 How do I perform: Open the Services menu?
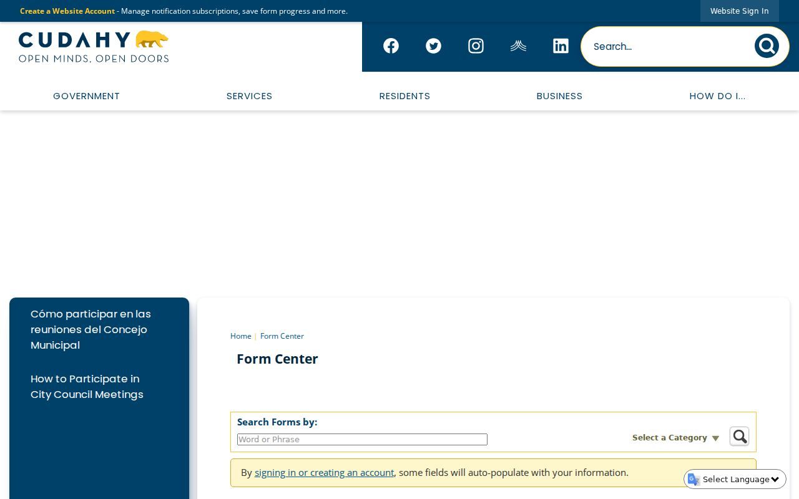(x=249, y=96)
